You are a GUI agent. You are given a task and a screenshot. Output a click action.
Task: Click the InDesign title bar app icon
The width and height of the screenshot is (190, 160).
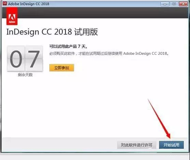[5, 4]
